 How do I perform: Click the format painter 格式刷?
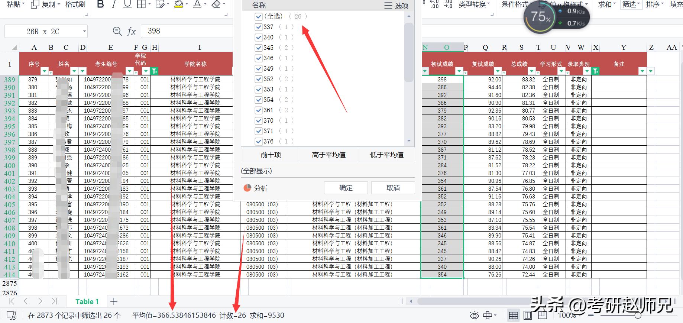(x=75, y=4)
